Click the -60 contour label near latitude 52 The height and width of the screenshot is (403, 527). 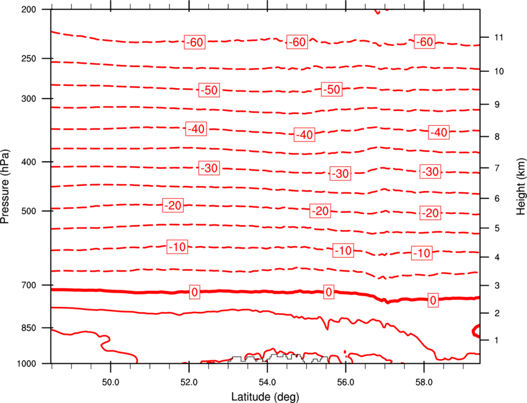click(195, 42)
